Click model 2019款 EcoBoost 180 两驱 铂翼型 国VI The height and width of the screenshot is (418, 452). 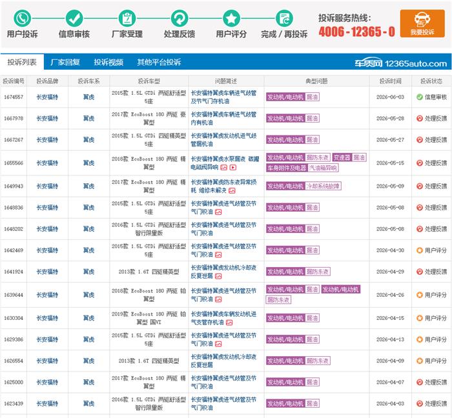(149, 318)
